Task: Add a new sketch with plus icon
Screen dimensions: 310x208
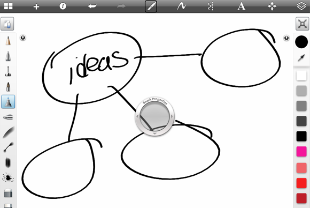Action: tap(36, 7)
